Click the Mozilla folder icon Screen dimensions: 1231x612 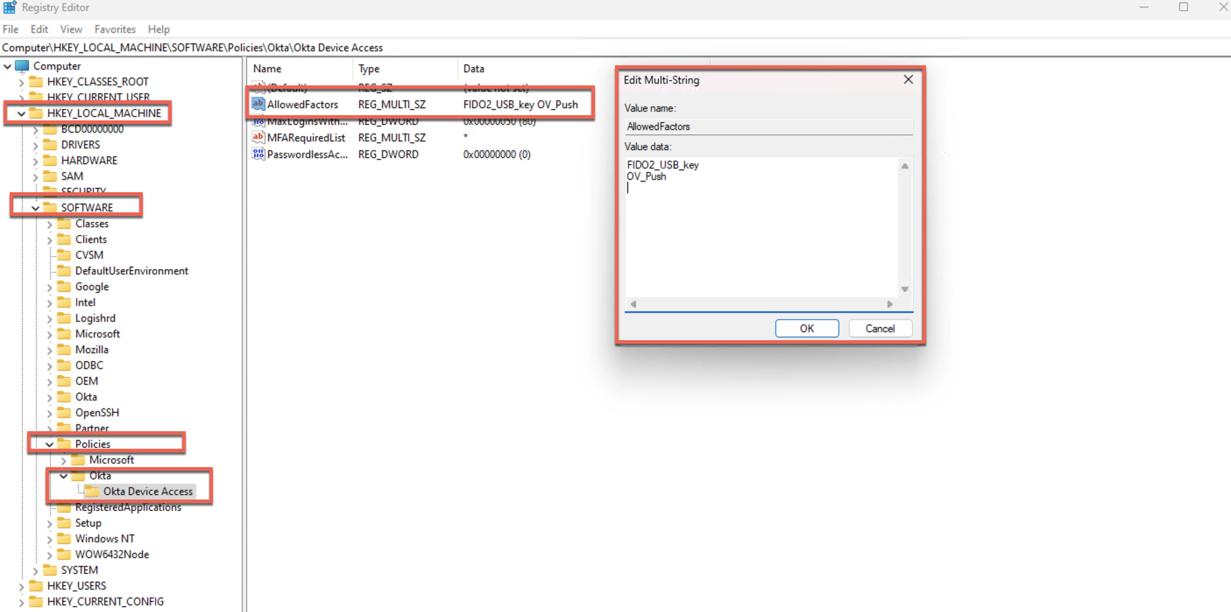click(x=64, y=349)
